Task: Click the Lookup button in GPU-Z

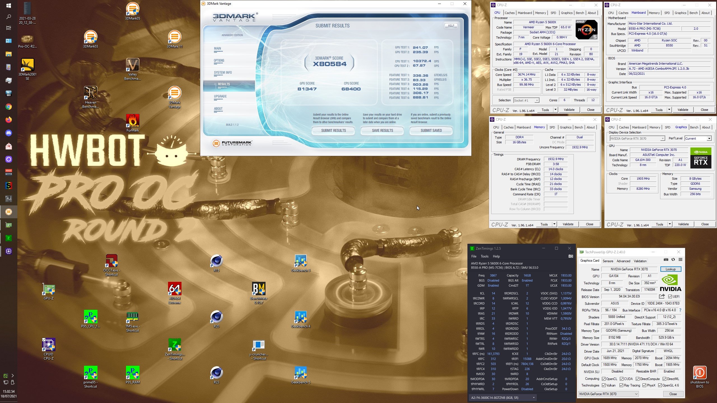Action: click(x=671, y=269)
